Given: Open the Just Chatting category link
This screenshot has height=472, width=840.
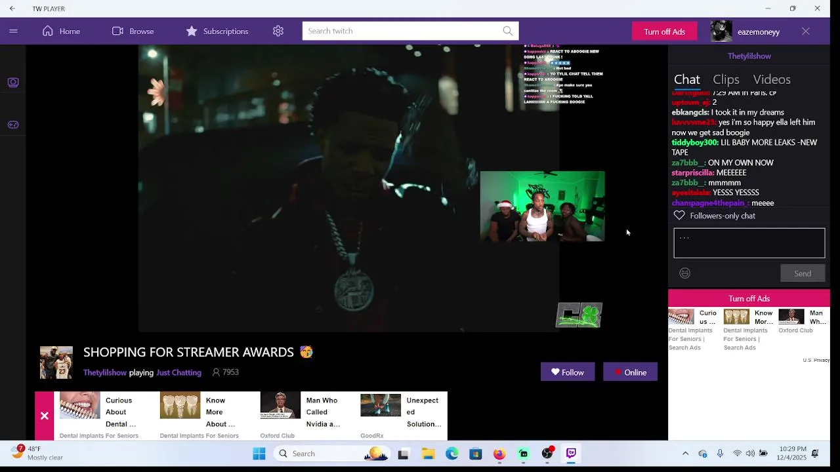Looking at the screenshot, I should 178,372.
